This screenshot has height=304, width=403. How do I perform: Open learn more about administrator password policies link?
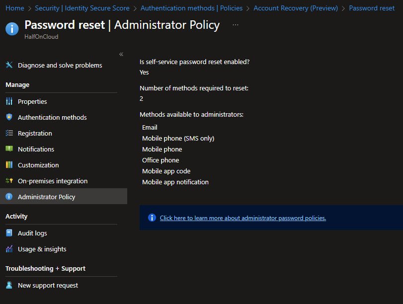click(x=242, y=218)
